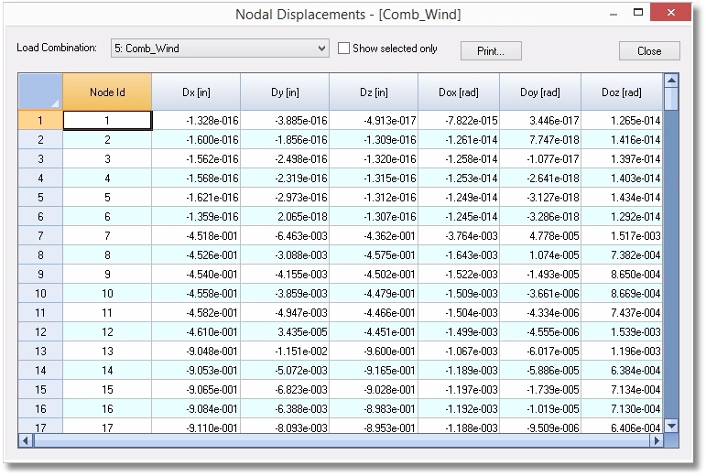Select cell with value -4.558e-001
Image resolution: width=706 pixels, height=476 pixels.
(x=196, y=293)
